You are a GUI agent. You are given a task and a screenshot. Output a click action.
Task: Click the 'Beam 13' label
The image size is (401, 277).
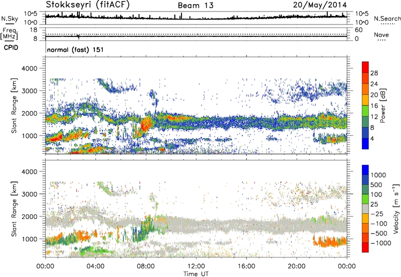(195, 5)
